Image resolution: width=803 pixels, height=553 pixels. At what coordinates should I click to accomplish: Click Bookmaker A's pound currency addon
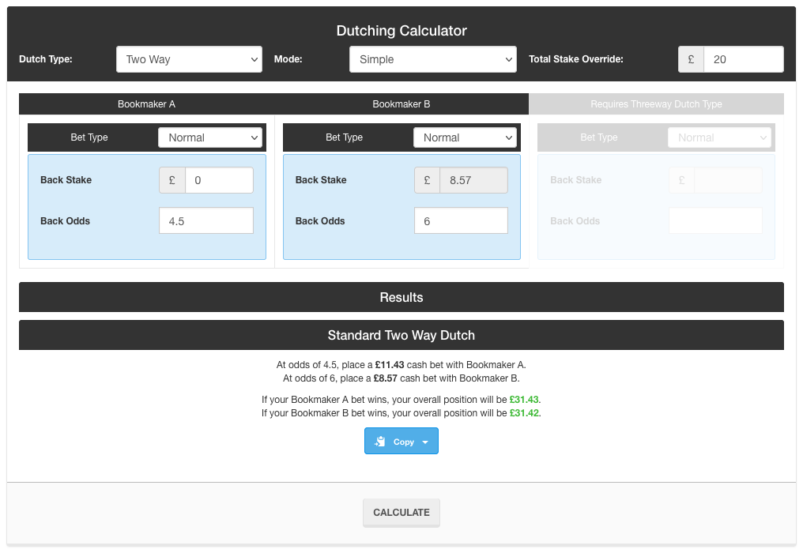point(172,180)
